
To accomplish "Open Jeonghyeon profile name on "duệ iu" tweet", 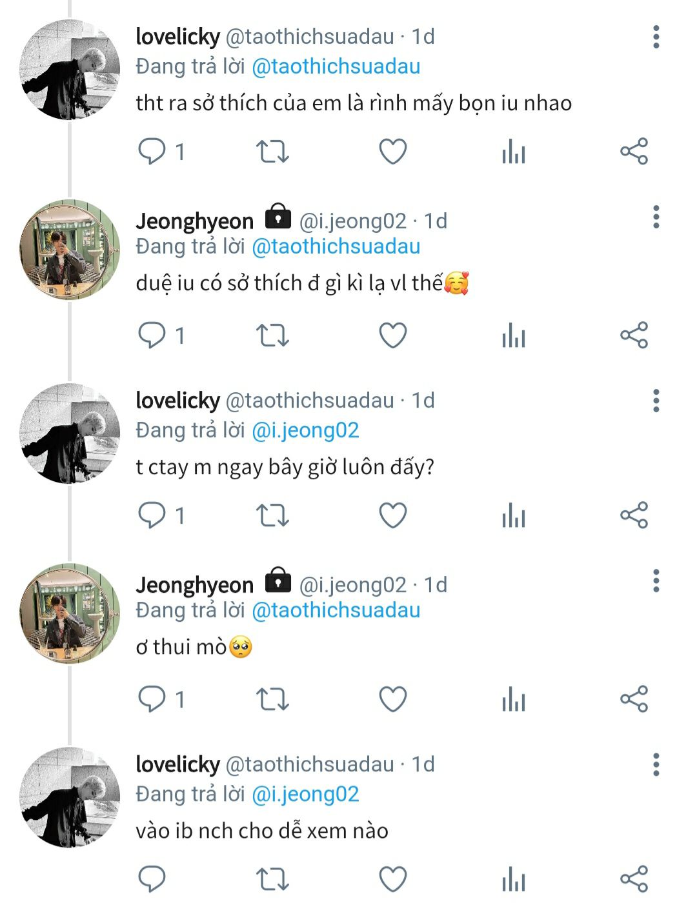I will pyautogui.click(x=194, y=221).
